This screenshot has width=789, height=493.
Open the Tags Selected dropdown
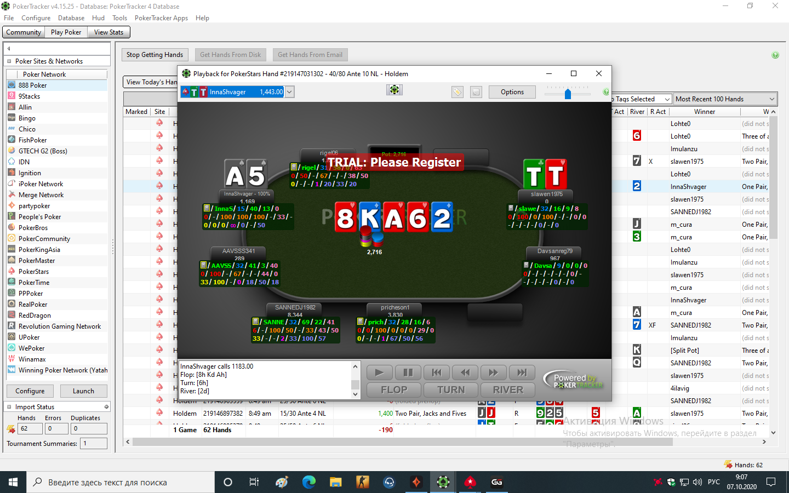(641, 99)
